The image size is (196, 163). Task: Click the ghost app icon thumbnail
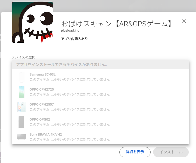point(32,22)
